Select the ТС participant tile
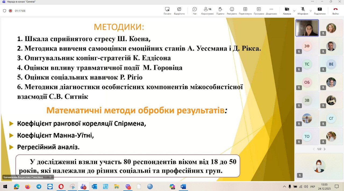This screenshot has height=191, width=344. (307, 64)
